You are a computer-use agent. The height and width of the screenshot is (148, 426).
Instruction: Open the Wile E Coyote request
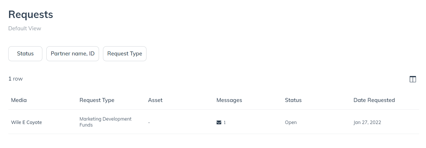(27, 122)
